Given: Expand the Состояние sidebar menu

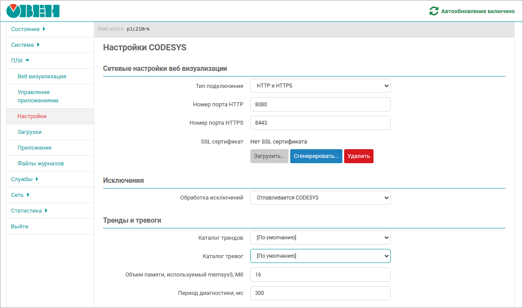Looking at the screenshot, I should point(28,29).
